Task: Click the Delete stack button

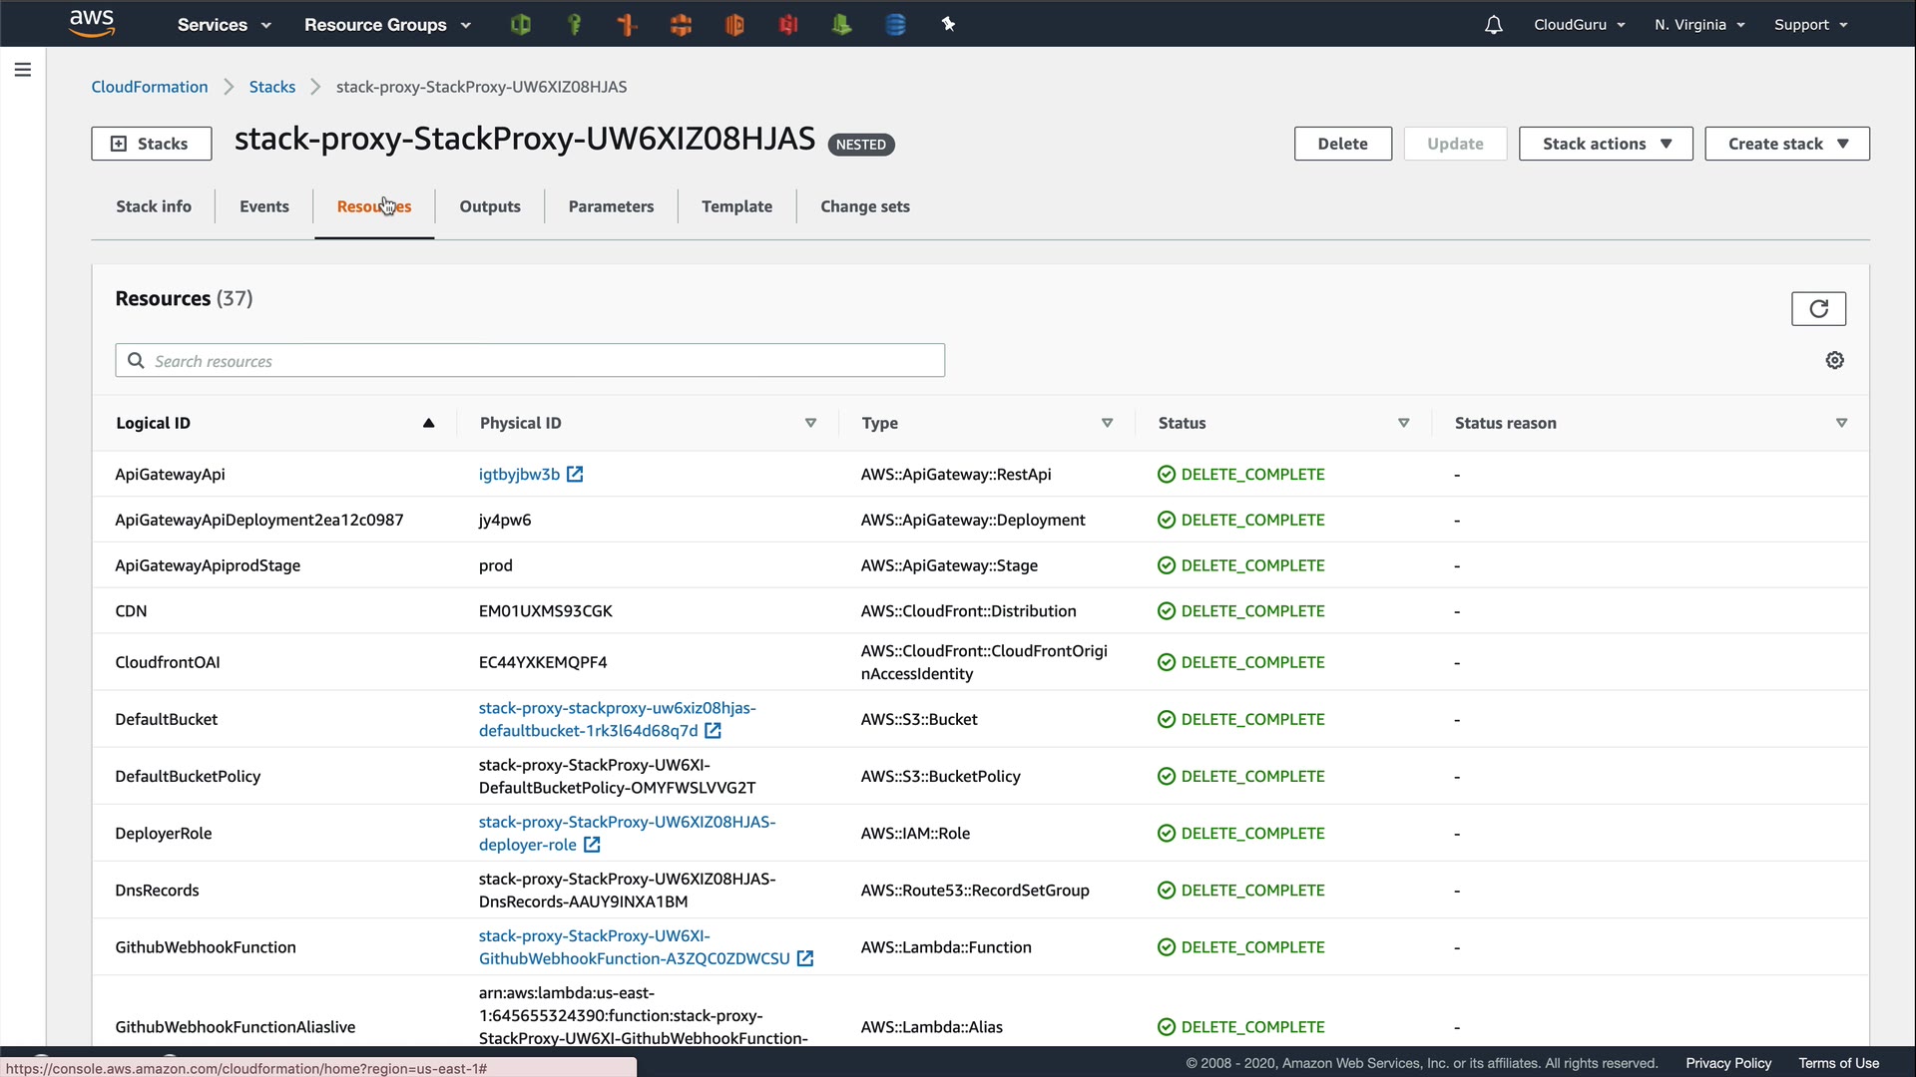Action: pos(1342,144)
